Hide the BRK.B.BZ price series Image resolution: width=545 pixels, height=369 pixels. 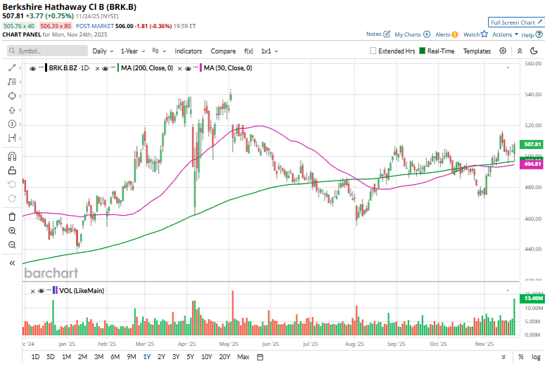tap(32, 68)
